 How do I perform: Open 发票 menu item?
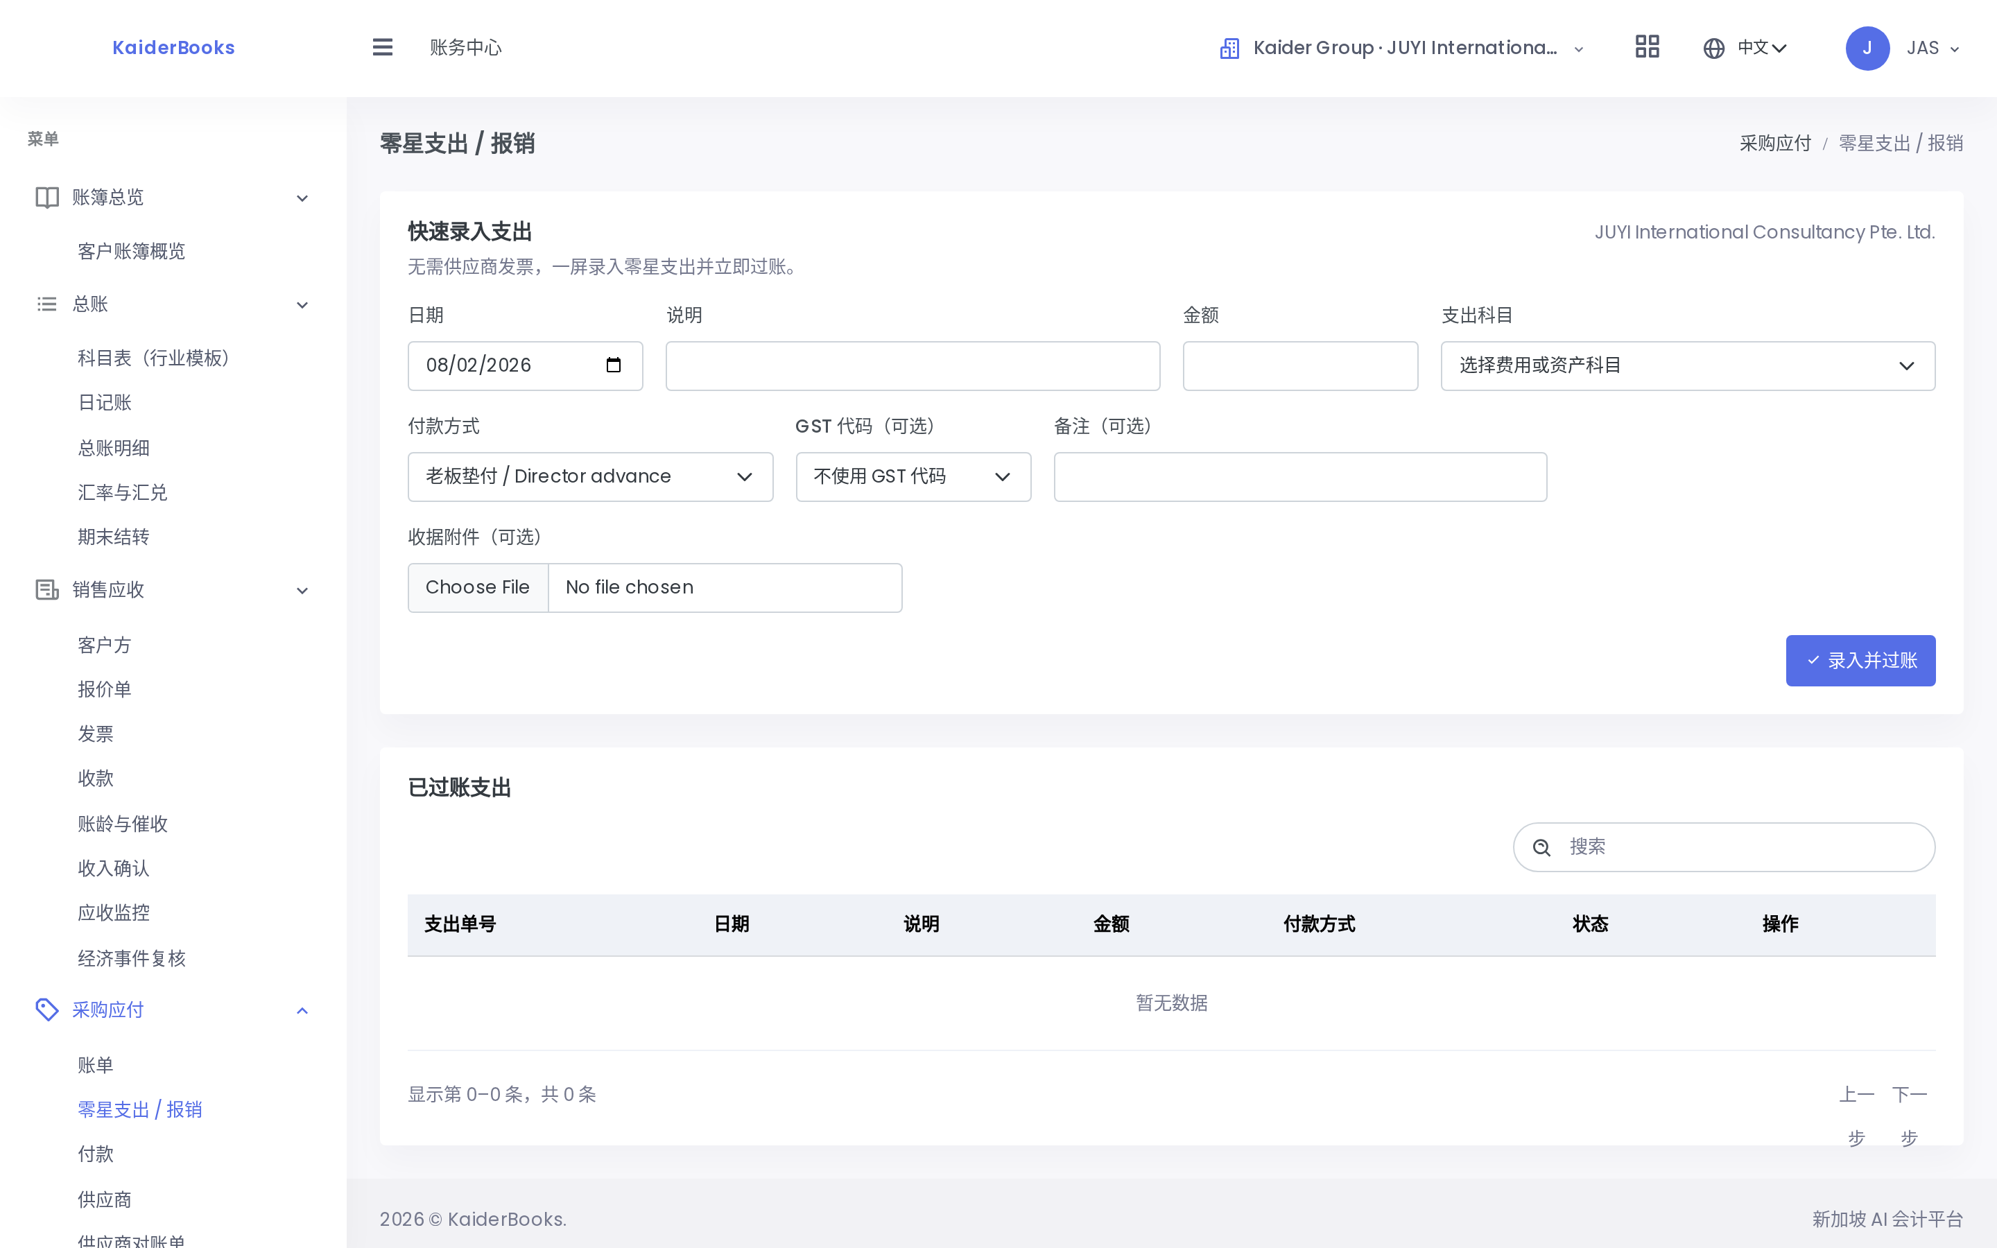click(95, 734)
